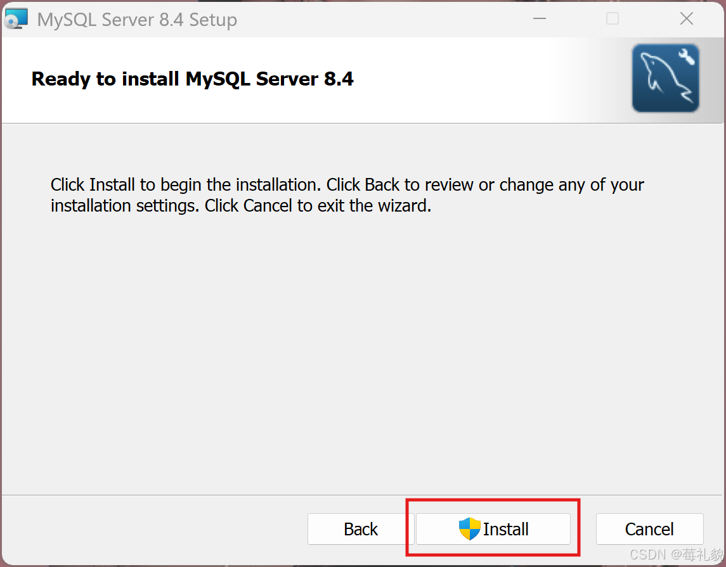Viewport: 726px width, 567px height.
Task: Click the setup installer icon in title bar
Action: 16,19
